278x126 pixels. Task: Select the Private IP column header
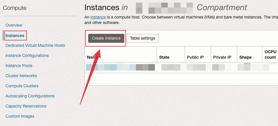coord(222,57)
